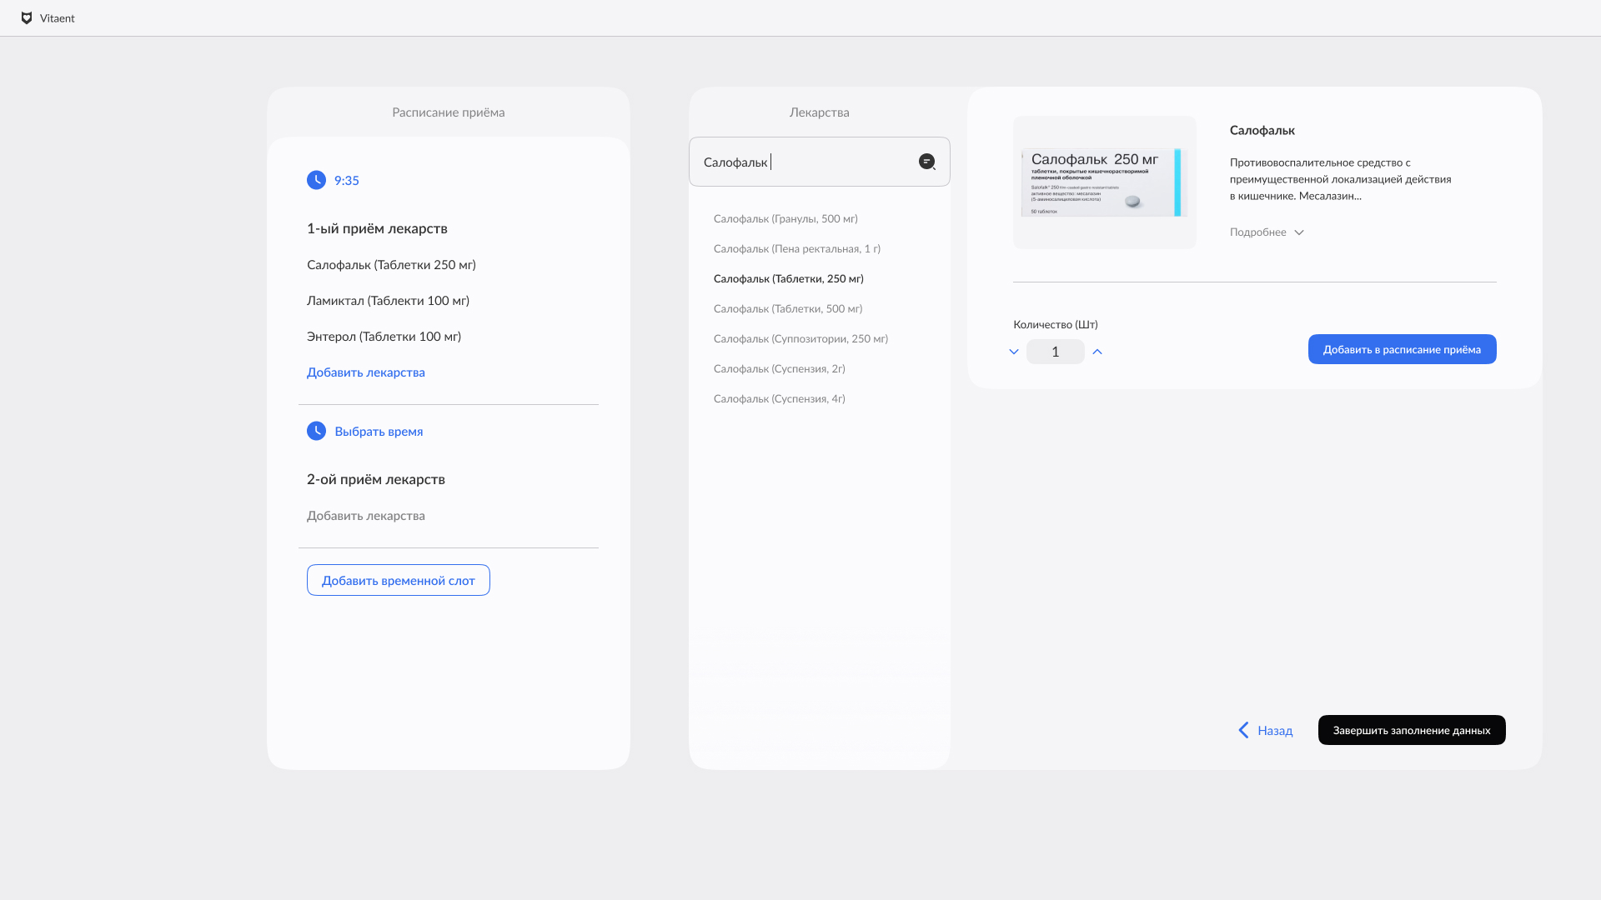Focus the Салофальк search input field
The width and height of the screenshot is (1601, 900).
pyautogui.click(x=820, y=162)
